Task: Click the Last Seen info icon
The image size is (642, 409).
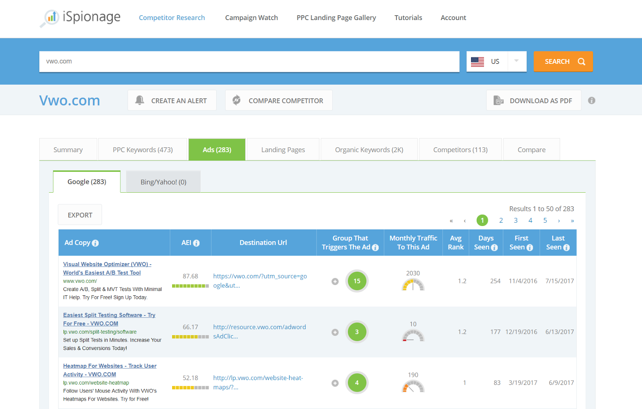Action: (567, 248)
